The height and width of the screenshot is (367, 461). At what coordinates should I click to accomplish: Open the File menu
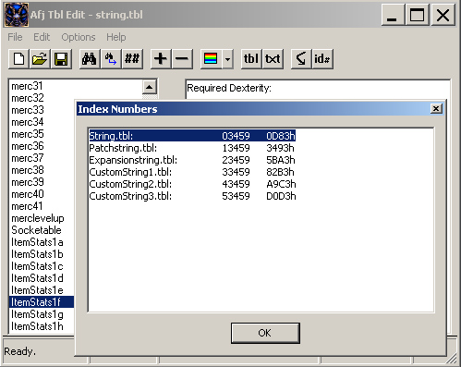click(15, 37)
